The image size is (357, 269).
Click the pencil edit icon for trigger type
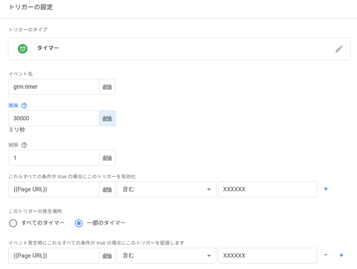click(x=339, y=49)
